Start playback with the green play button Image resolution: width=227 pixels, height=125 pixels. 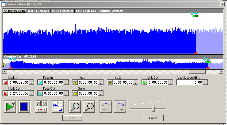[10, 107]
